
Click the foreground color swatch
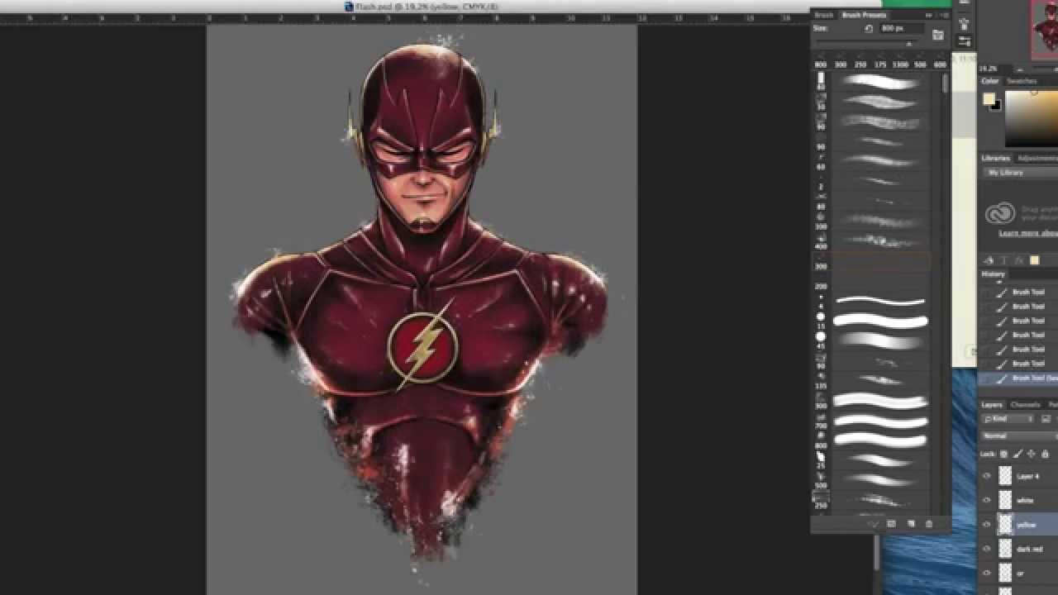pos(989,99)
